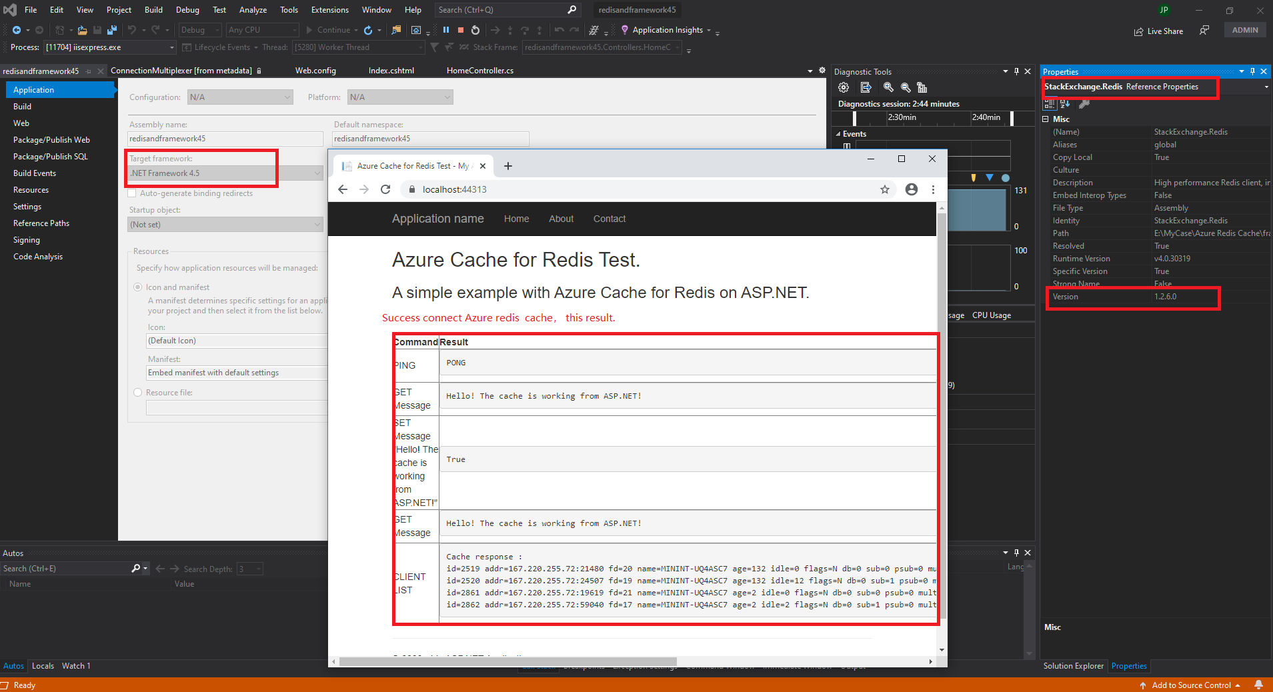Click the Reset View chart icon in Diagnostic Tools
1273x692 pixels.
922,87
